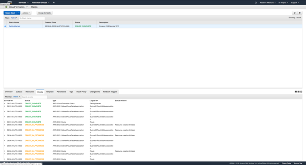Click the green CloudFormation service icon
This screenshot has width=306, height=165.
click(6, 7)
